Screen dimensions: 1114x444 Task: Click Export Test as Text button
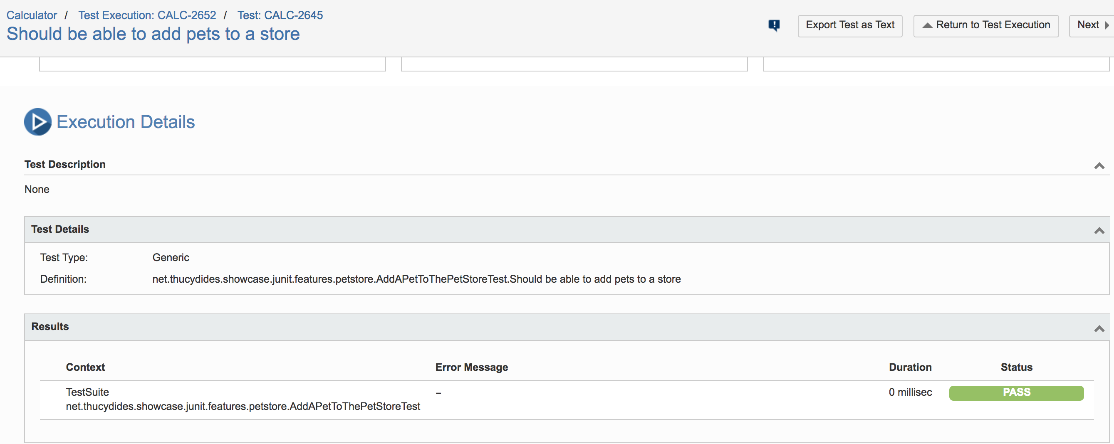pyautogui.click(x=850, y=25)
